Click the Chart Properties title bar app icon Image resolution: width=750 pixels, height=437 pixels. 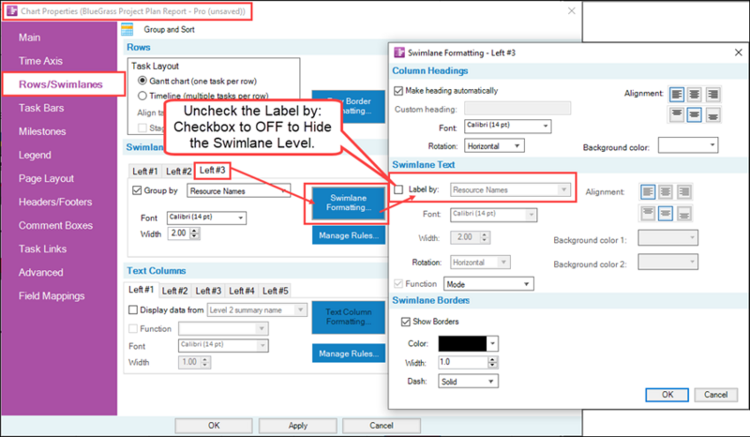12,10
